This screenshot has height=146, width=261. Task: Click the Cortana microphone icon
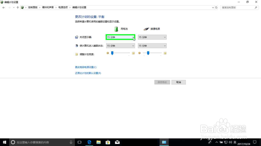click(71, 142)
